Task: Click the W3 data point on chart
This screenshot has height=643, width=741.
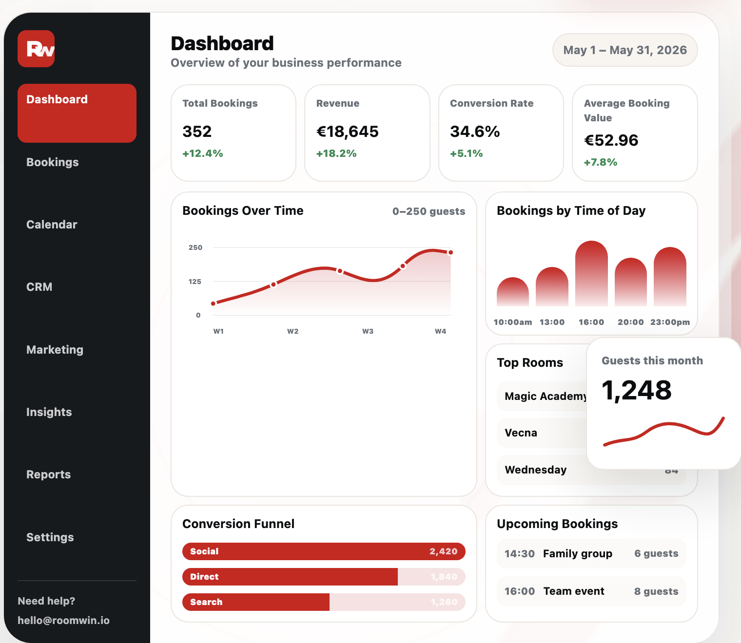Action: tap(340, 271)
